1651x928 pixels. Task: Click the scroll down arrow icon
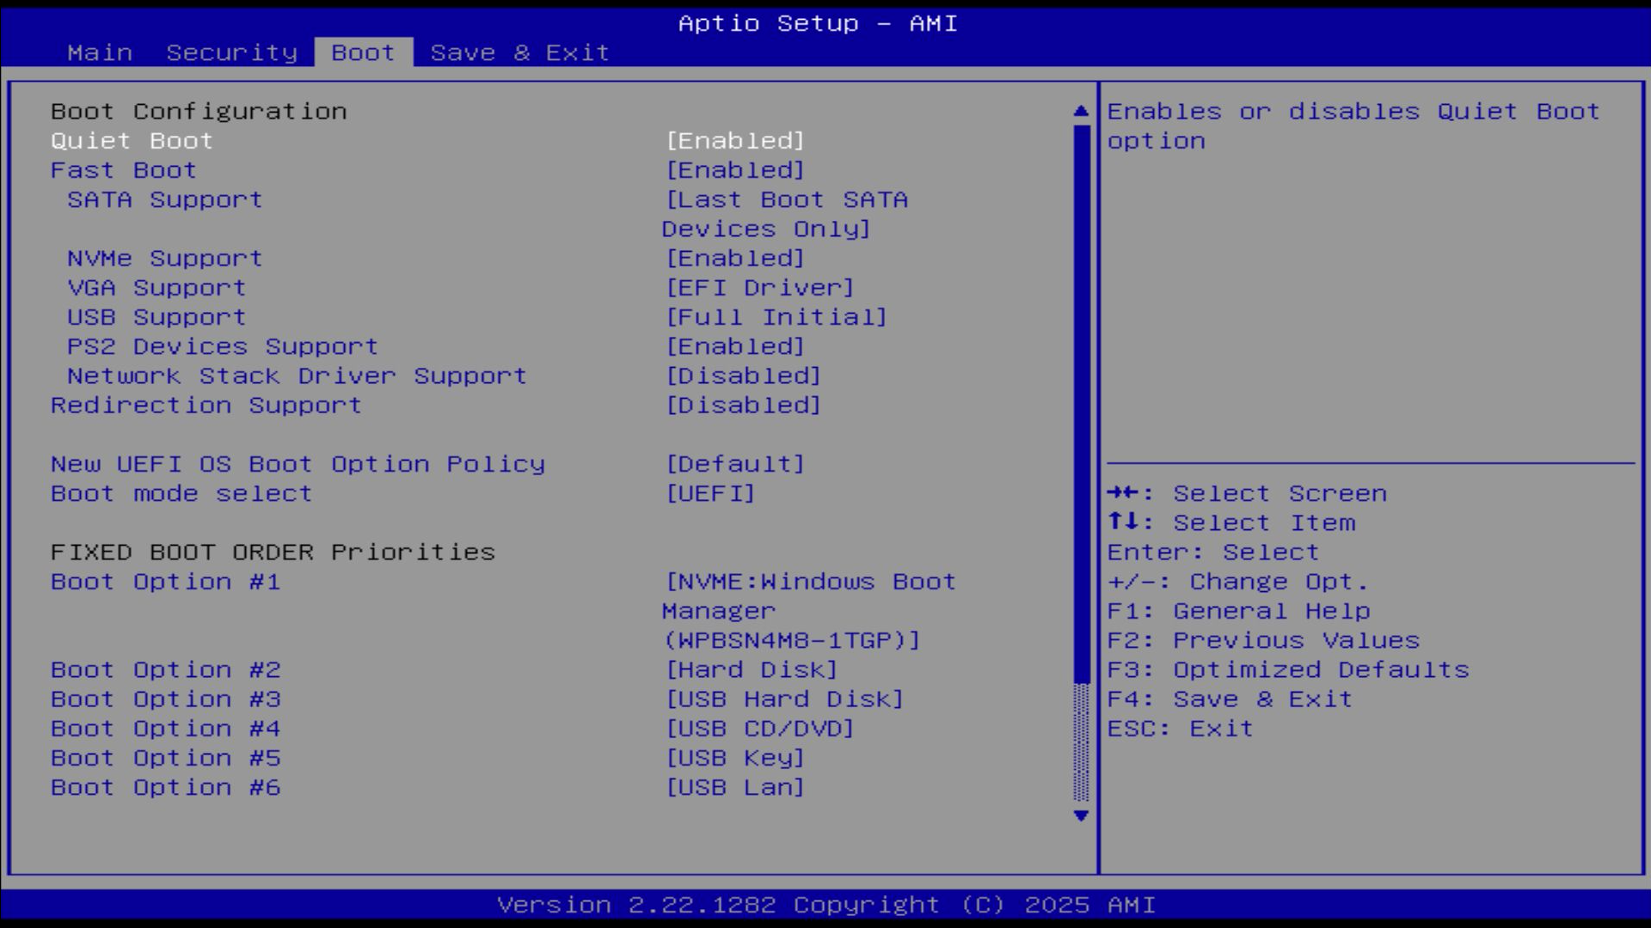pyautogui.click(x=1081, y=815)
